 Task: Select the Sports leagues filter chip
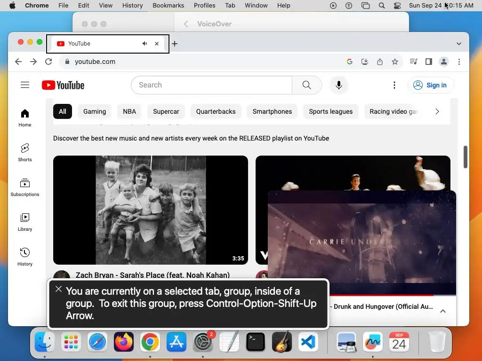click(331, 111)
